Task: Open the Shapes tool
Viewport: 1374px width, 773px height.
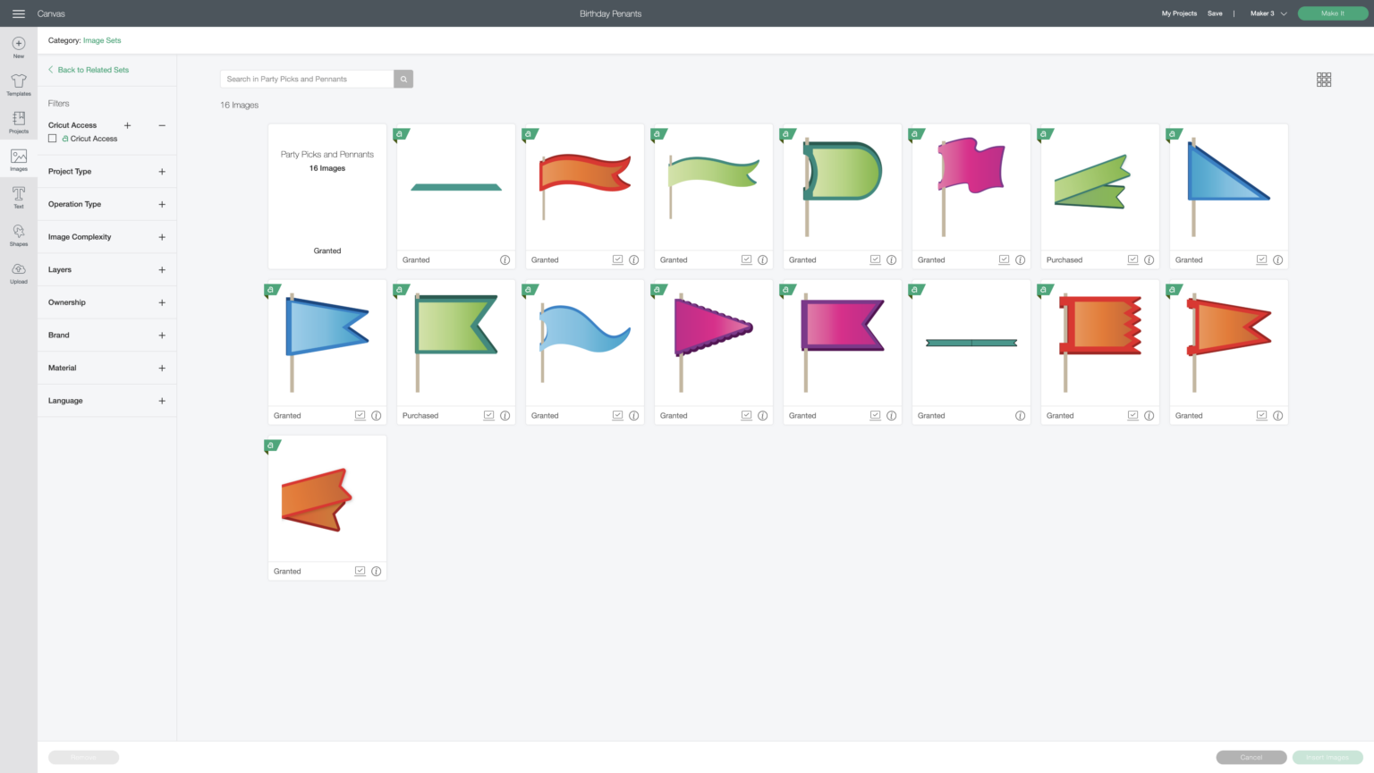Action: 19,234
